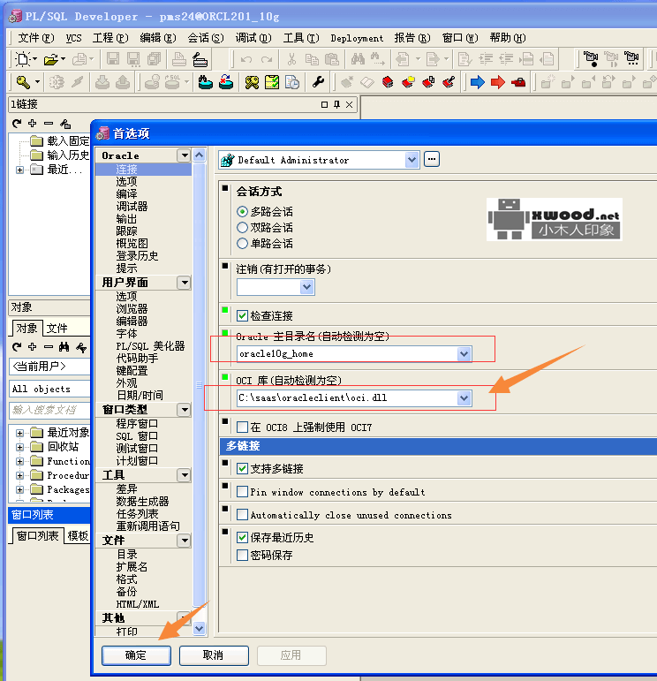The height and width of the screenshot is (681, 657).
Task: Click the crossed keys toolbar icon
Action: click(x=252, y=82)
